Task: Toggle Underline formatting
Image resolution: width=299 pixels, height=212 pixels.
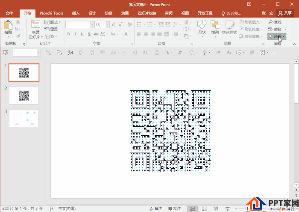Action: tap(82, 34)
